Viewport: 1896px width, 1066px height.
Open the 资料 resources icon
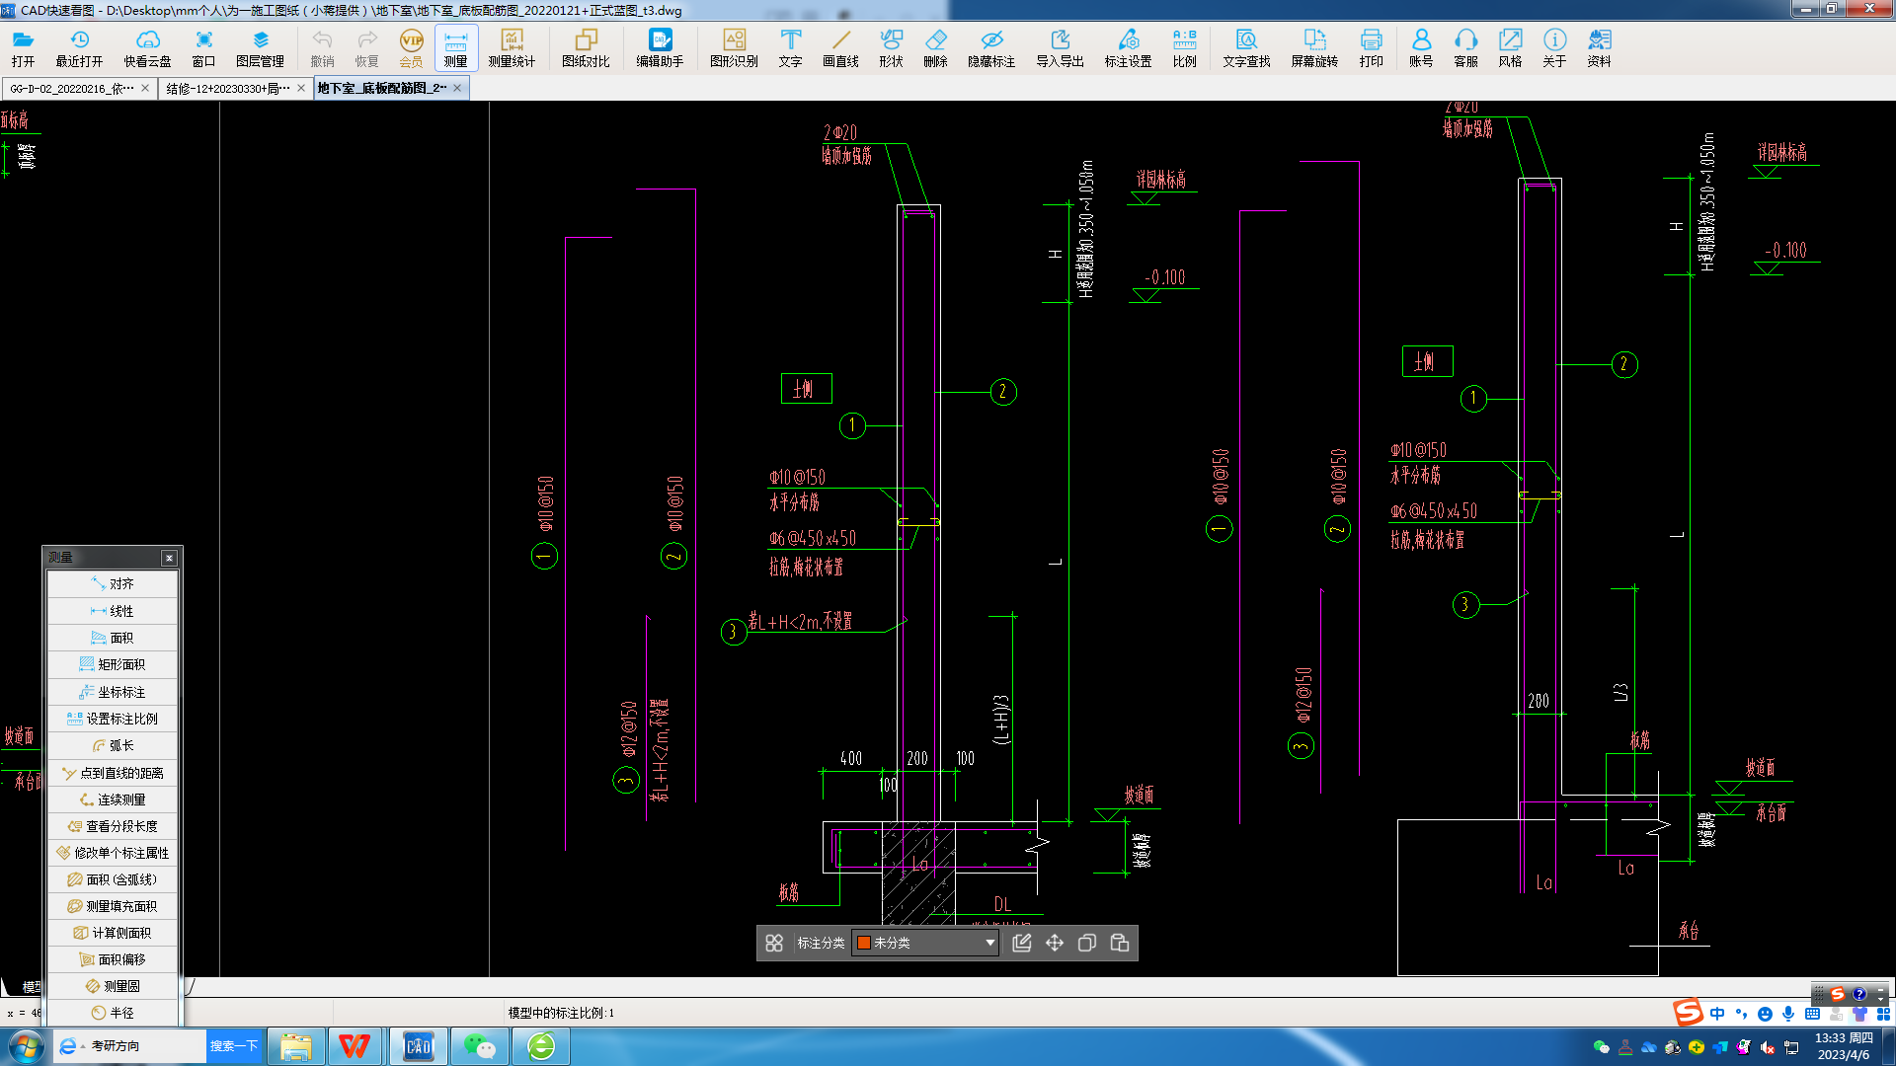[x=1599, y=47]
